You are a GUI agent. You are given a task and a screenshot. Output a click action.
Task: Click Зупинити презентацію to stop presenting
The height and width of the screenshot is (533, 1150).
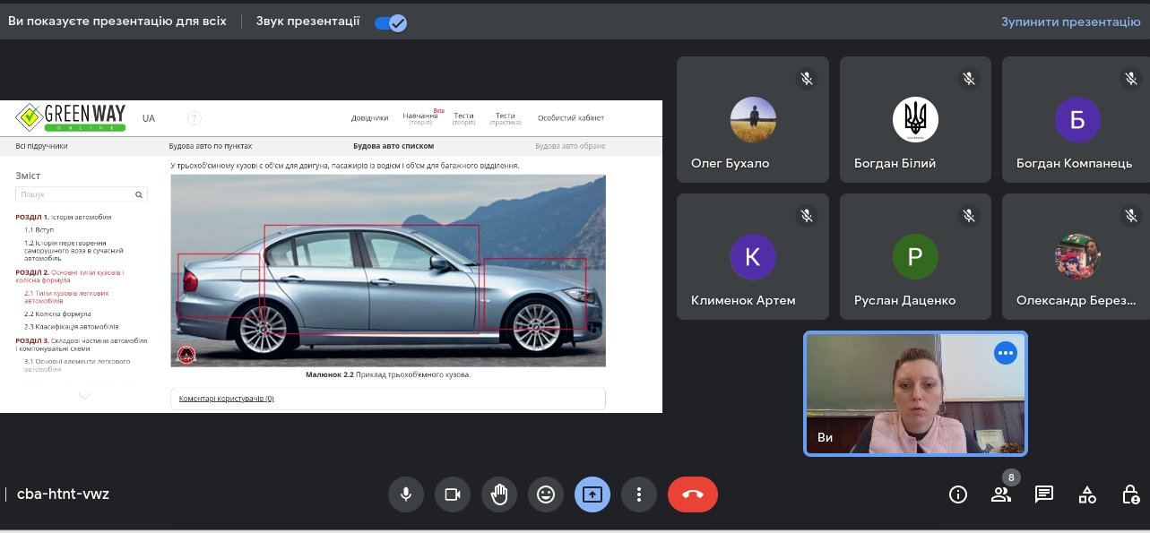[x=1070, y=22]
